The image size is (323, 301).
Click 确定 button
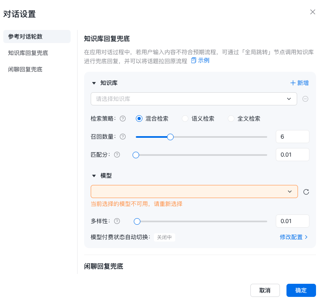(301, 290)
